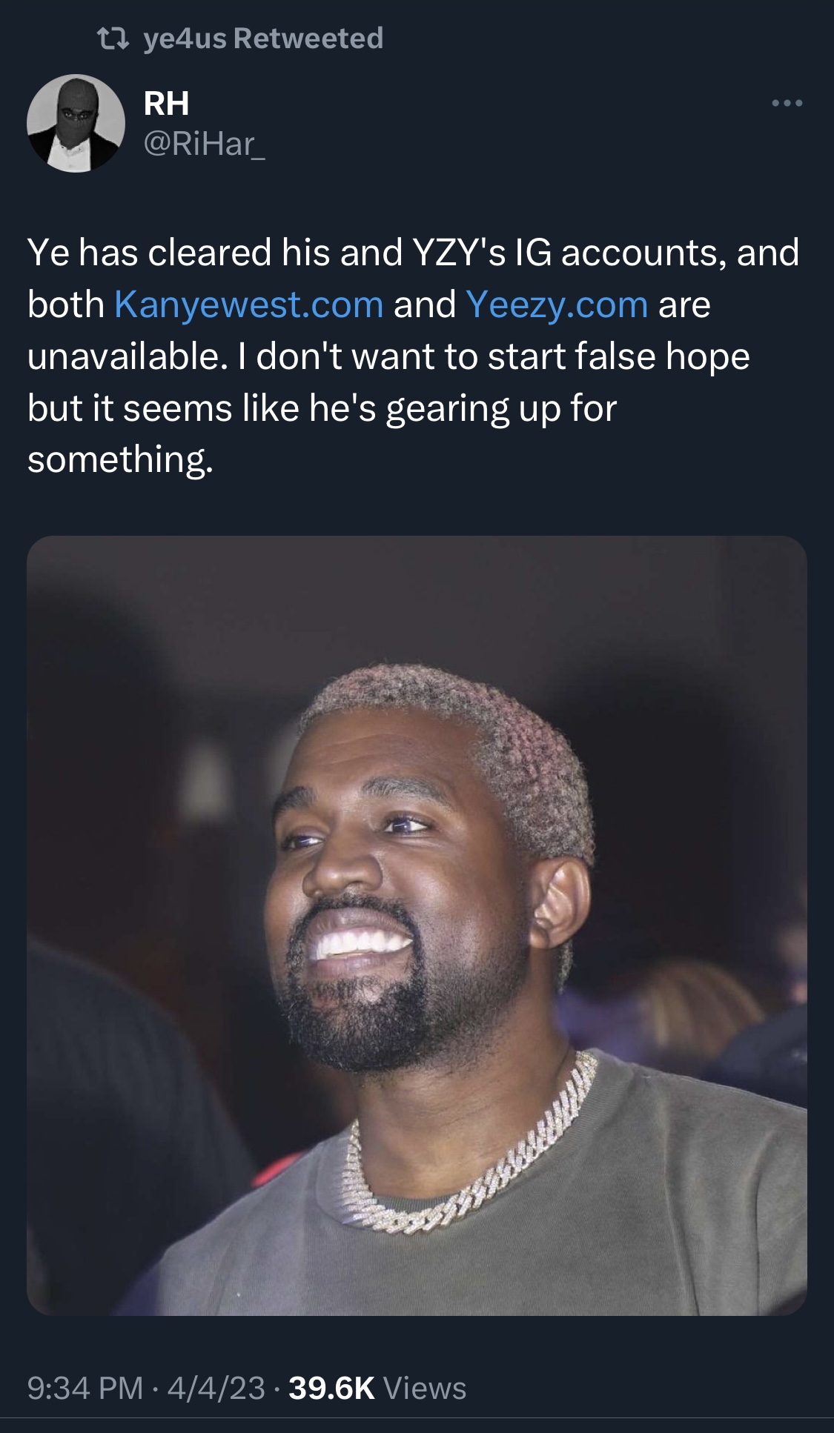Open the ye4us Retweeted label

coord(263,39)
